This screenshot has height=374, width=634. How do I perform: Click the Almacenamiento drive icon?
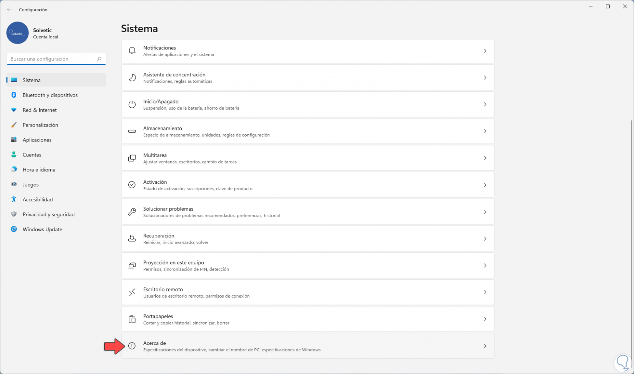[x=132, y=131]
